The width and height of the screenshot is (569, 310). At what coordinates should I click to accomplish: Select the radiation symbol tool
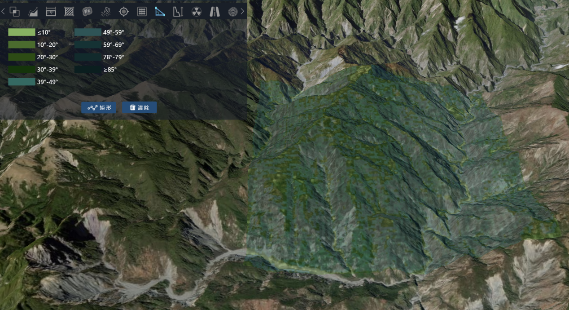(x=197, y=12)
